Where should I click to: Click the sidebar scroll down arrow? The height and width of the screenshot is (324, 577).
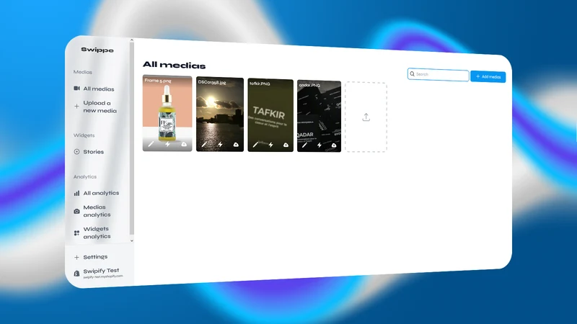coord(132,240)
